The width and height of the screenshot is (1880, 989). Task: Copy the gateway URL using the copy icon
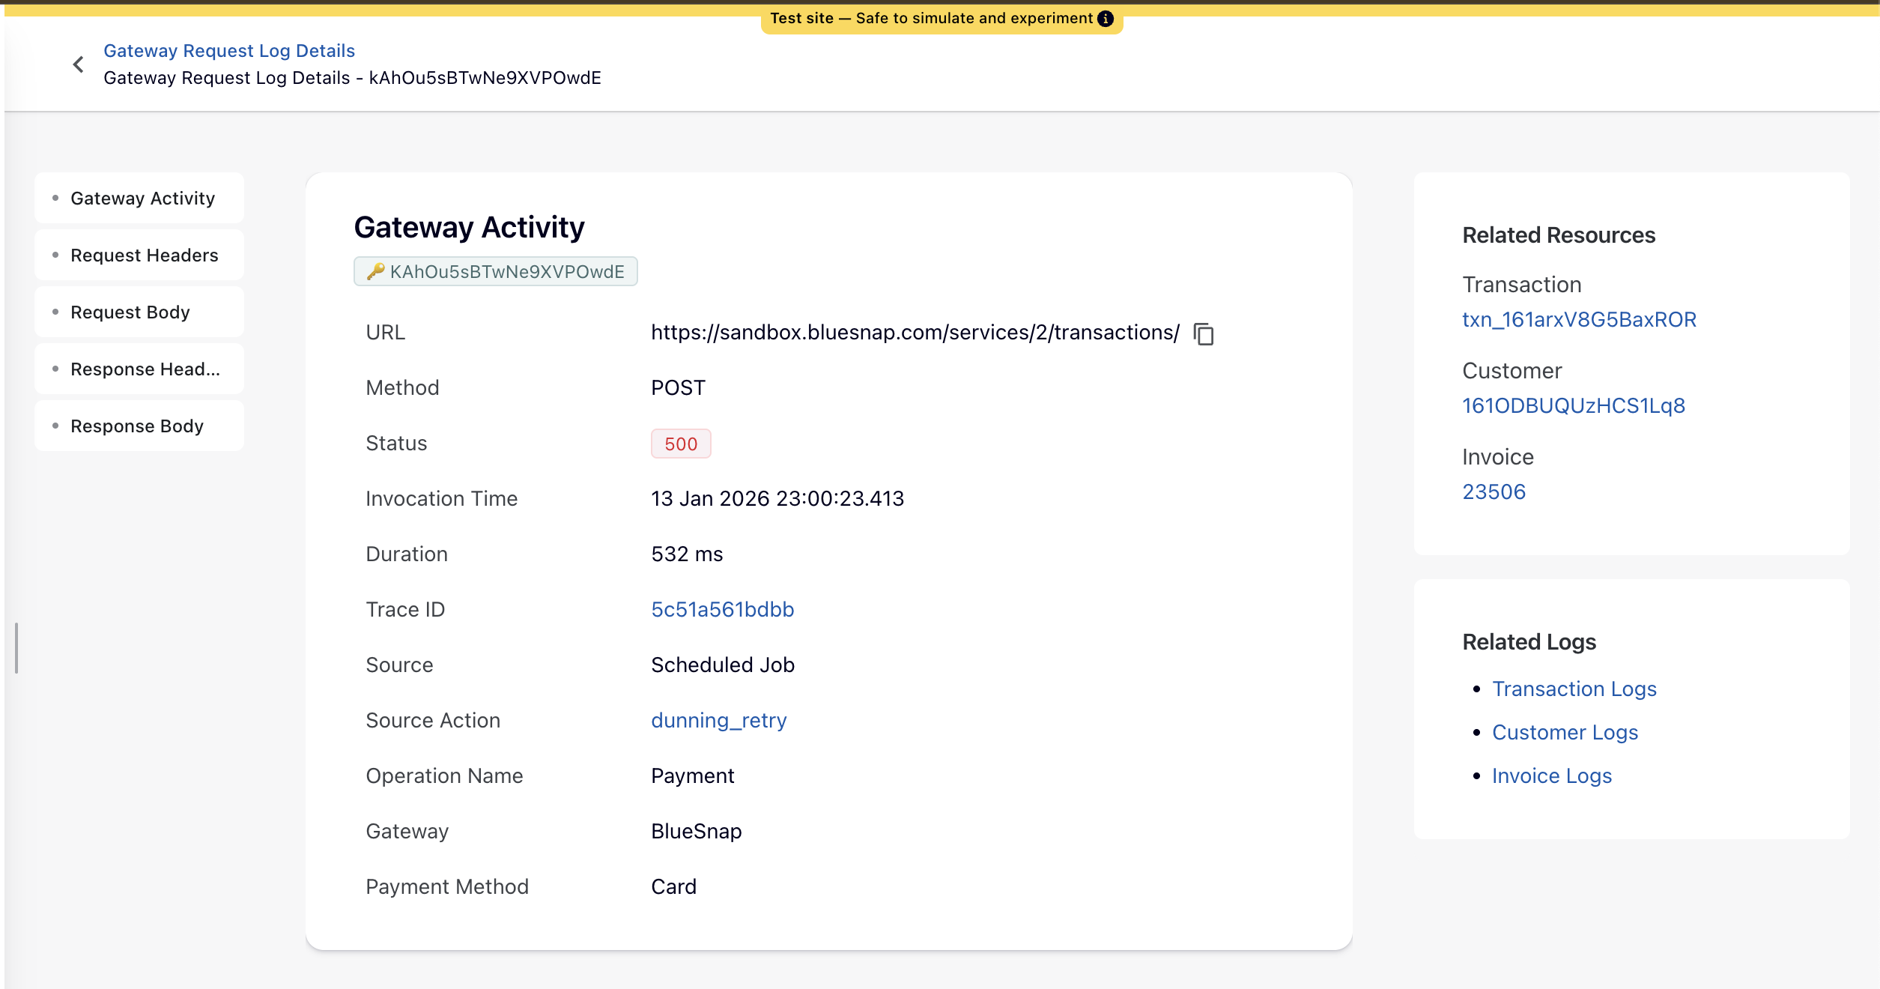[x=1204, y=334]
